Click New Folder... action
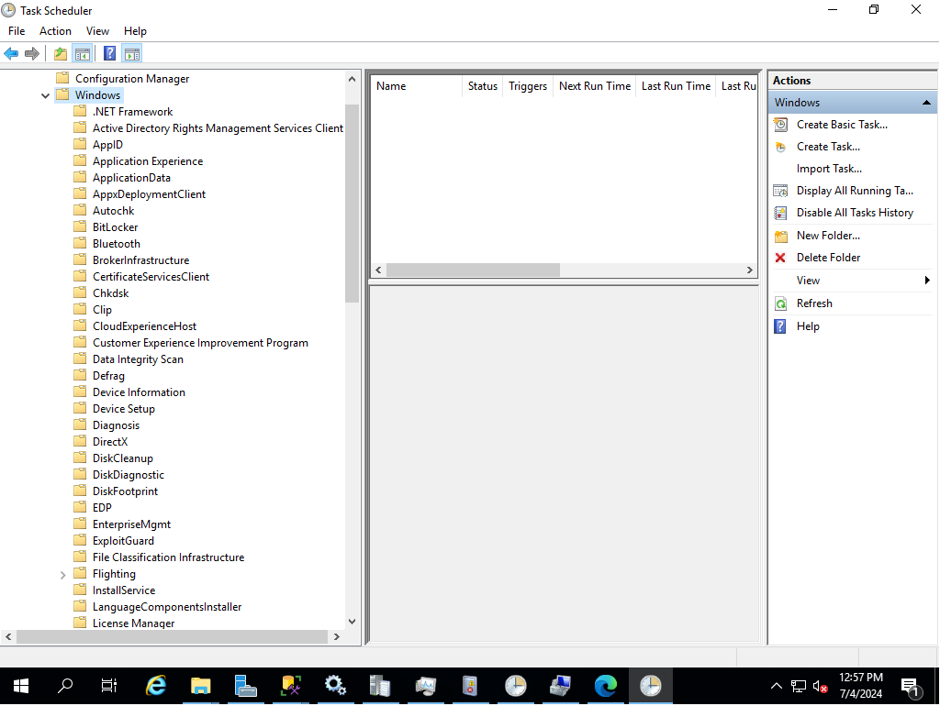 [x=828, y=236]
